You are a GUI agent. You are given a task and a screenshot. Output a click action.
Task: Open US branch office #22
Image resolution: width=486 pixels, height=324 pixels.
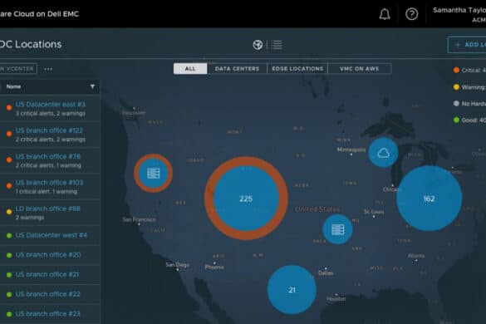(x=47, y=294)
